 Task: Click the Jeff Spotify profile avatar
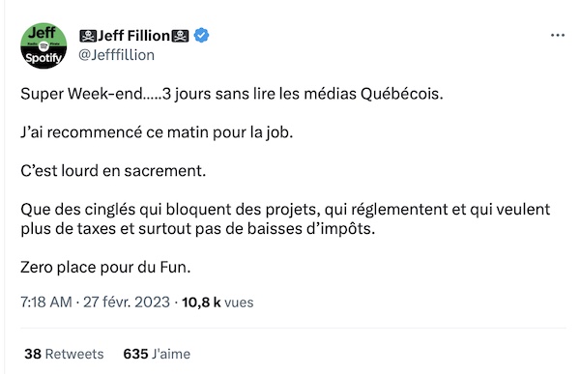[x=43, y=45]
